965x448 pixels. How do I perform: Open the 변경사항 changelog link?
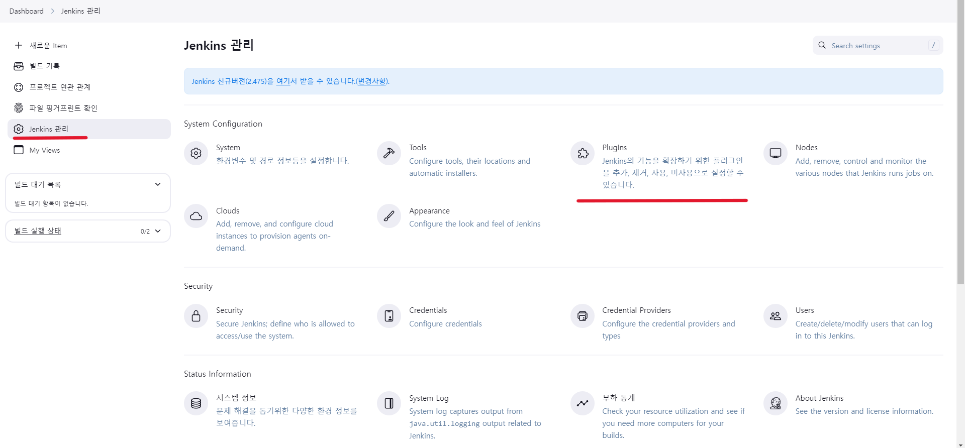372,81
